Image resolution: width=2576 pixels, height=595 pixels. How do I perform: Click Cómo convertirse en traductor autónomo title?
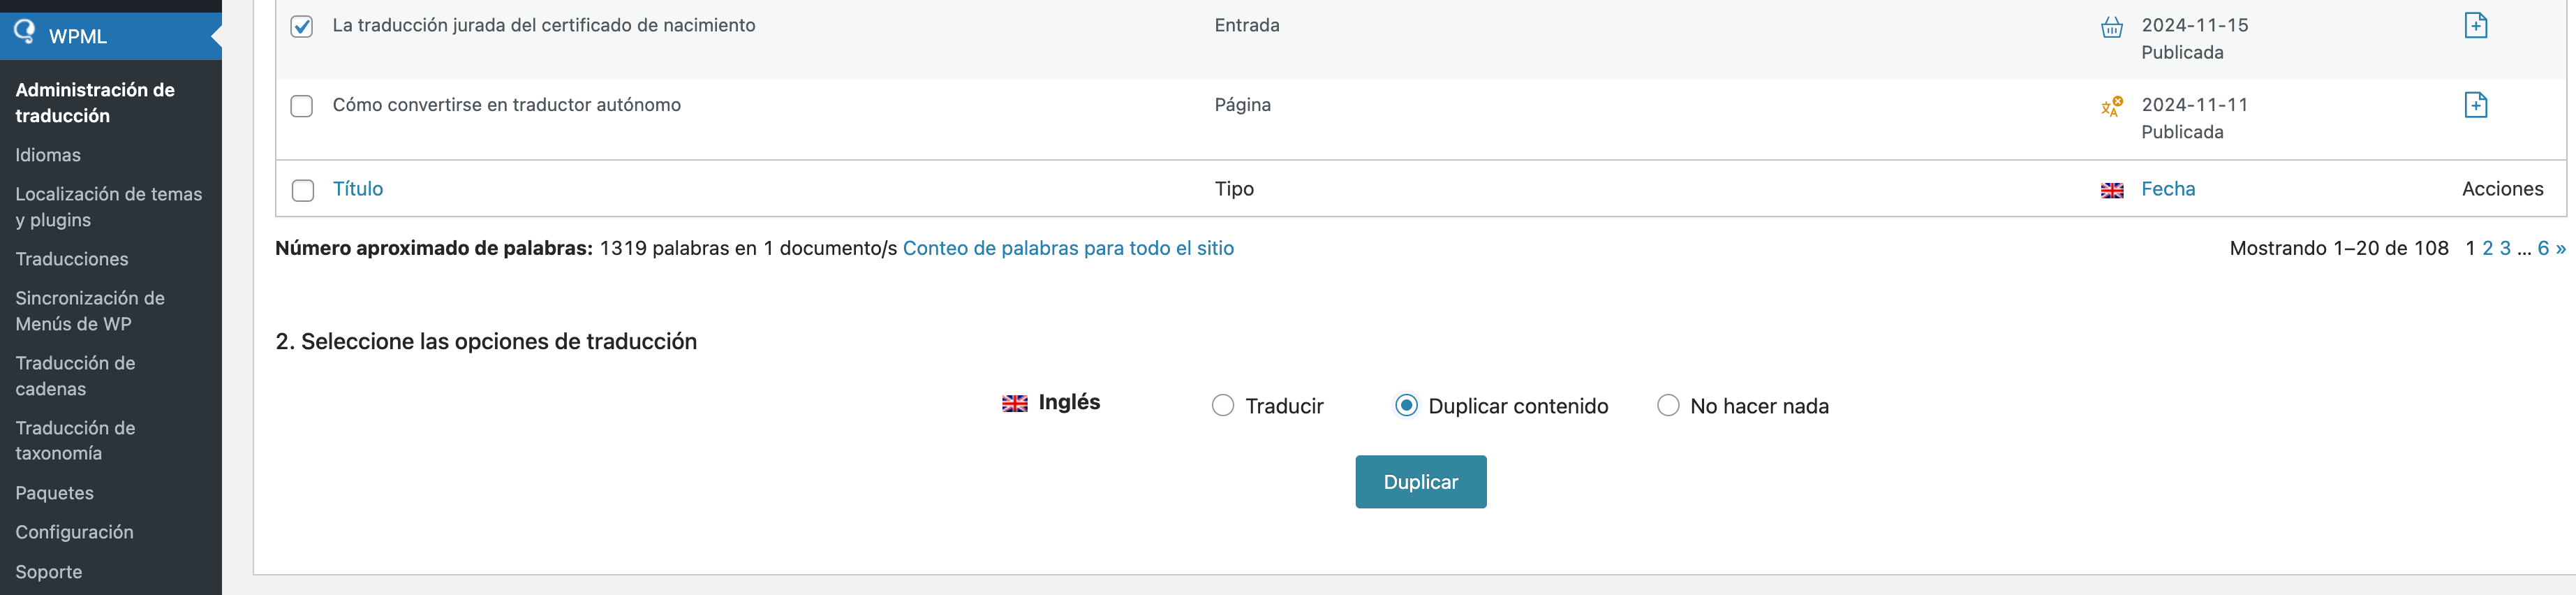point(507,105)
